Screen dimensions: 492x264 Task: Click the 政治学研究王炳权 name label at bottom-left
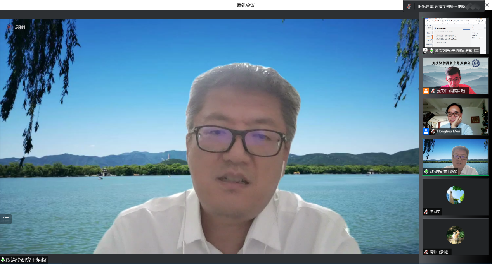26,260
